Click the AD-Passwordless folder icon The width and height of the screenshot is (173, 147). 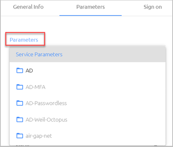click(20, 103)
